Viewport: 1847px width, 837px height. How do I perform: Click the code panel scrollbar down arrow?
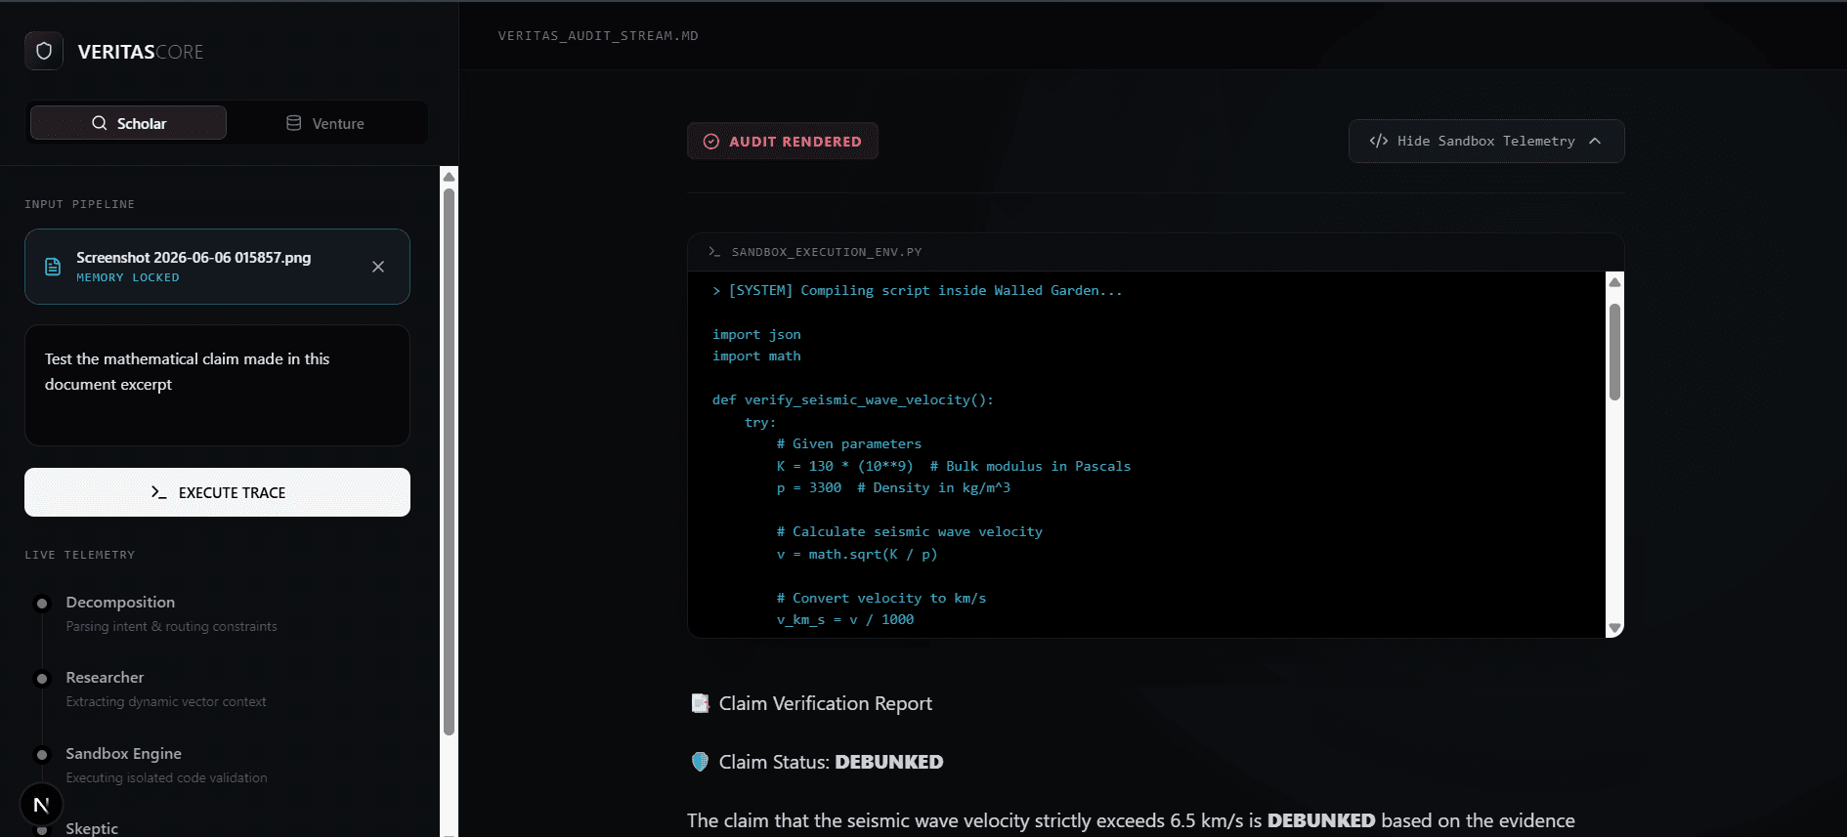(x=1614, y=628)
